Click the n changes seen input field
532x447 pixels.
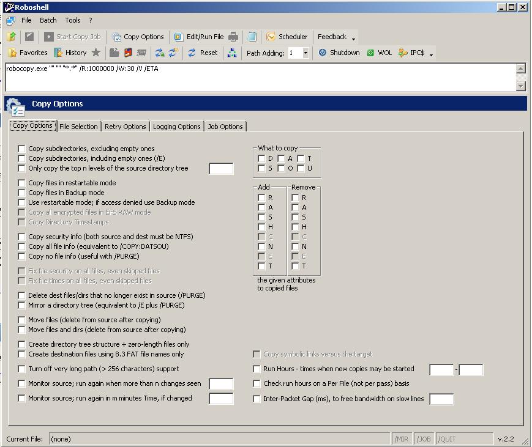pyautogui.click(x=221, y=383)
